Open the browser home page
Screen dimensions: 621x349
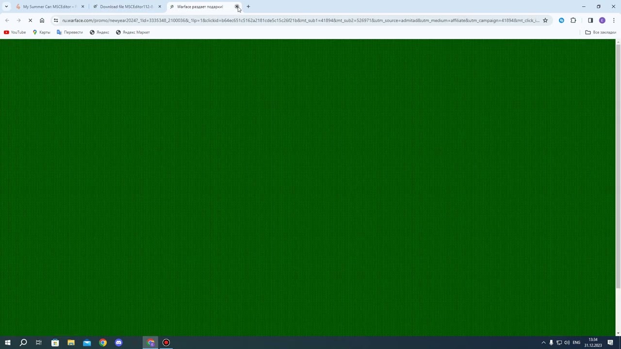click(x=42, y=20)
